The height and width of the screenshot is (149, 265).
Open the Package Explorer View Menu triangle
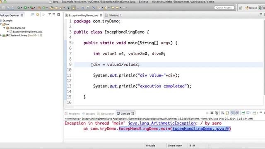(50, 14)
